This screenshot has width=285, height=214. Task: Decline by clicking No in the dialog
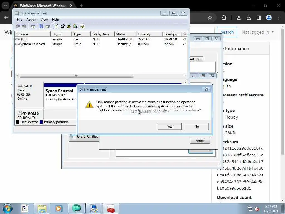(x=197, y=126)
